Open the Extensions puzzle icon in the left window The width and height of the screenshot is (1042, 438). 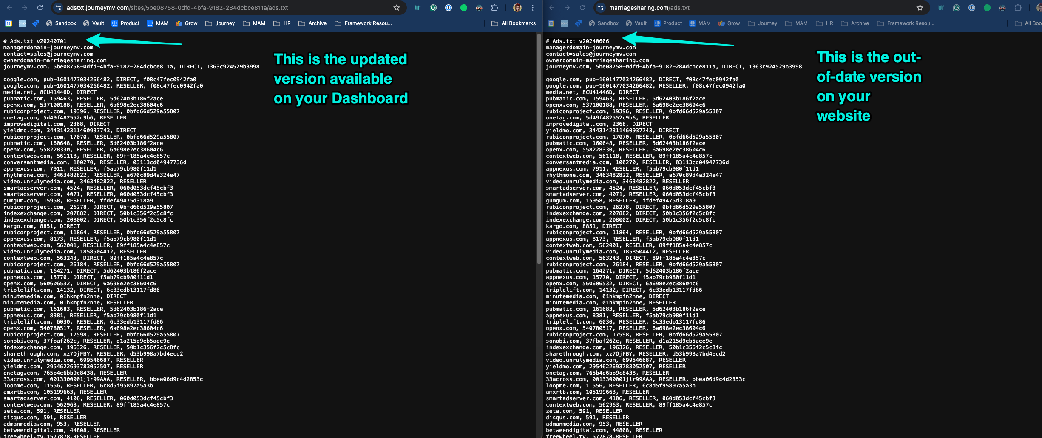click(494, 8)
